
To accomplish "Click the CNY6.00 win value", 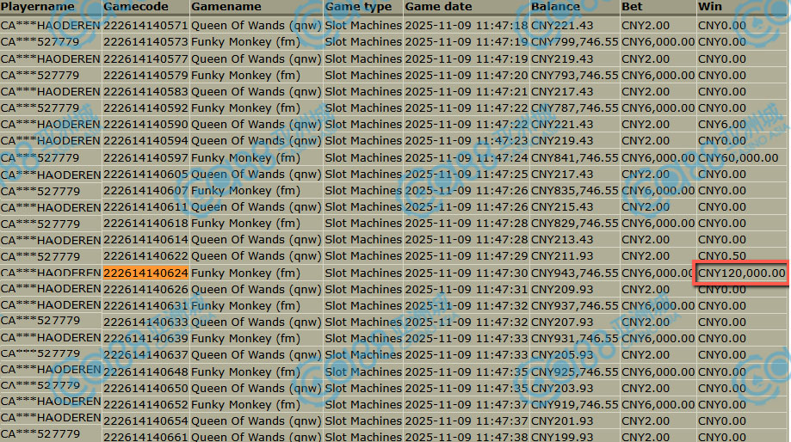I will tap(722, 125).
